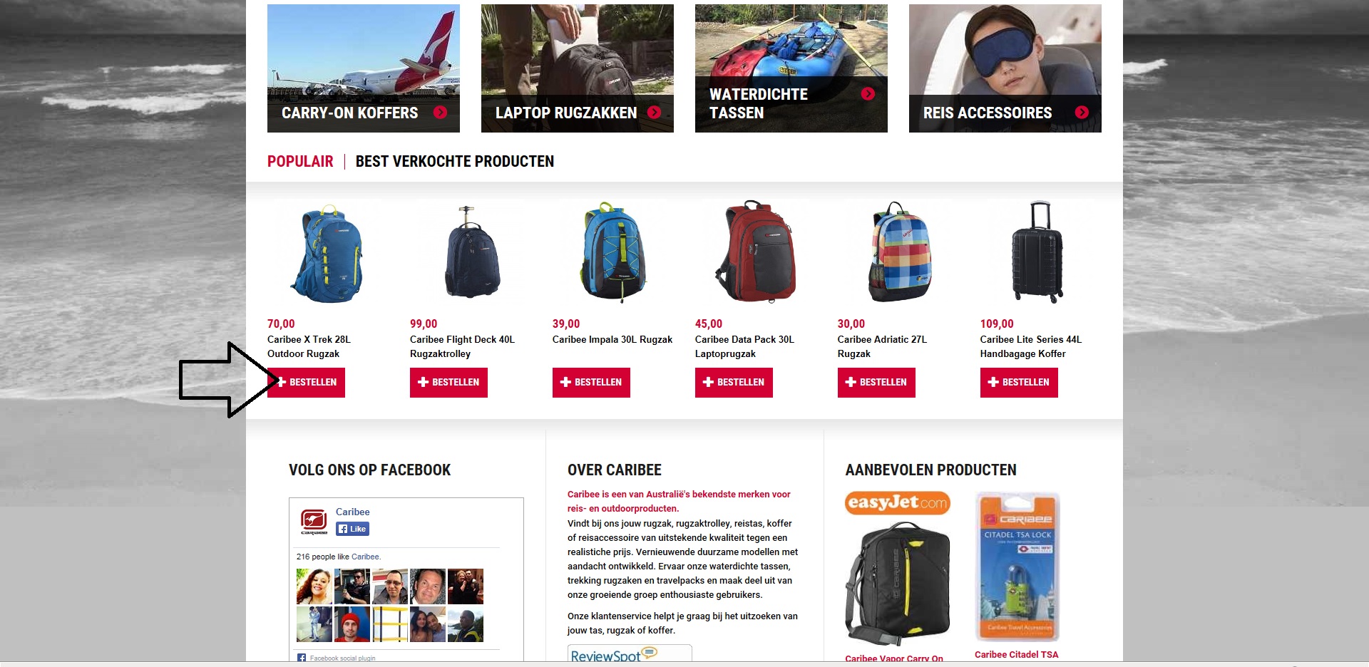Click the Caribee Citadel TSA lock image
The width and height of the screenshot is (1369, 667).
pos(1017,567)
